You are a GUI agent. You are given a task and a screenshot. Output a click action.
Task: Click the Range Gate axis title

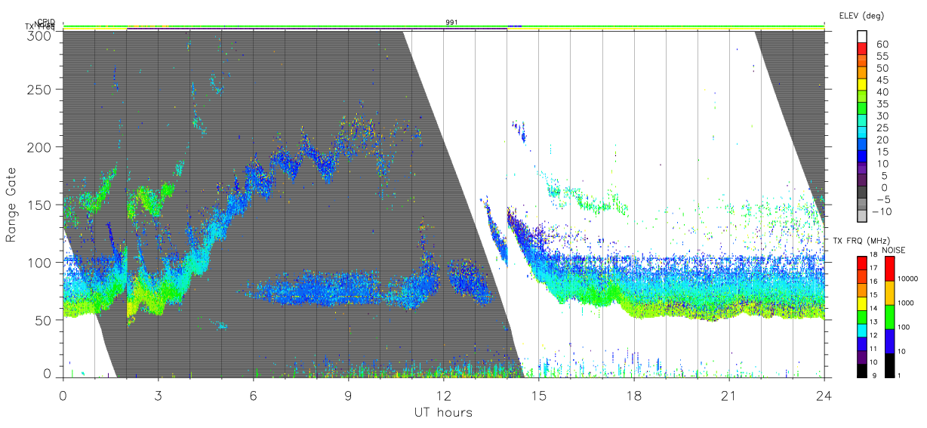(x=12, y=205)
